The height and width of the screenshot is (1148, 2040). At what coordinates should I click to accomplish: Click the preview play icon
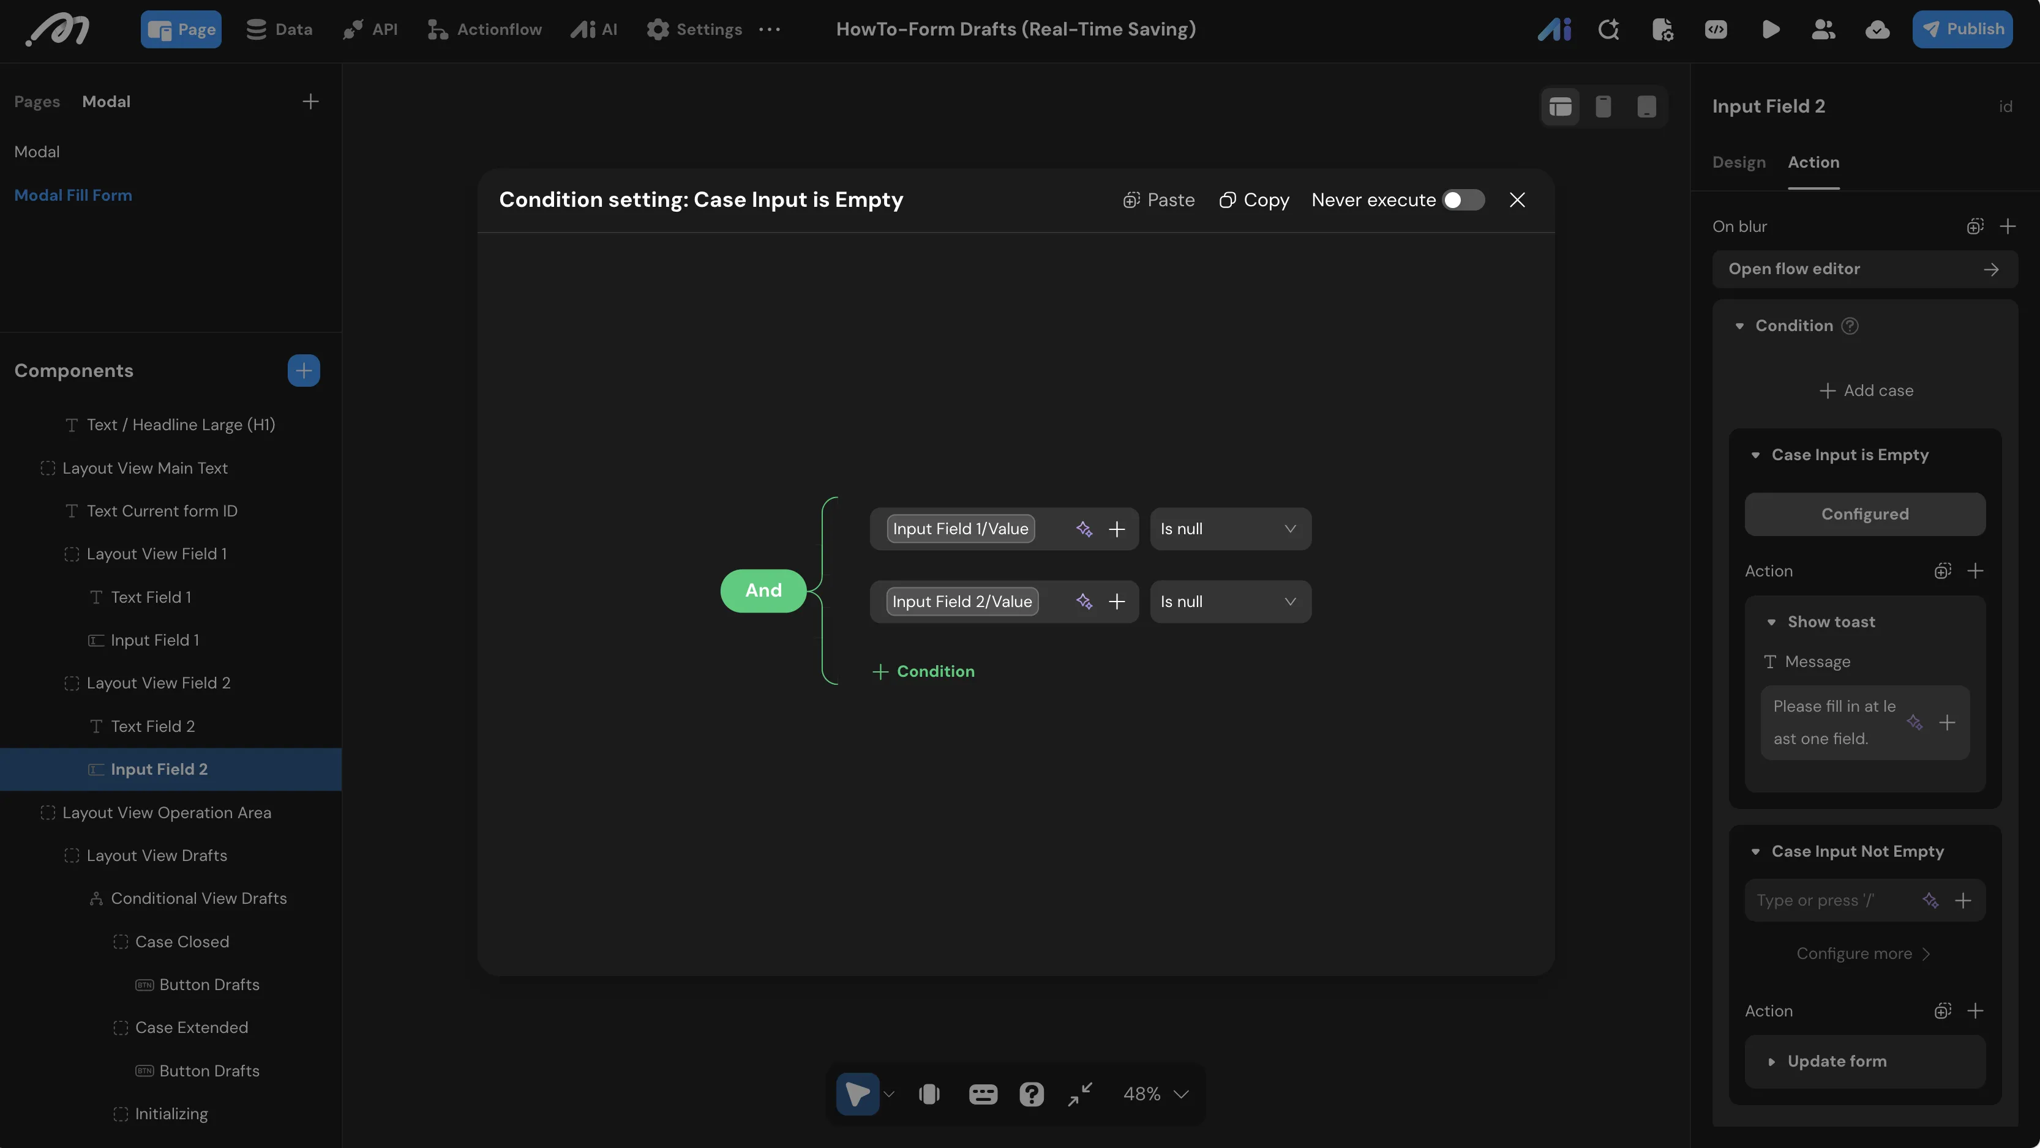[1771, 29]
